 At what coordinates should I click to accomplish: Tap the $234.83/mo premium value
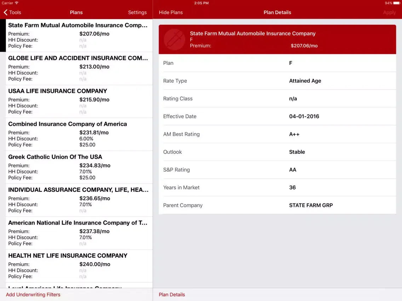click(x=95, y=166)
